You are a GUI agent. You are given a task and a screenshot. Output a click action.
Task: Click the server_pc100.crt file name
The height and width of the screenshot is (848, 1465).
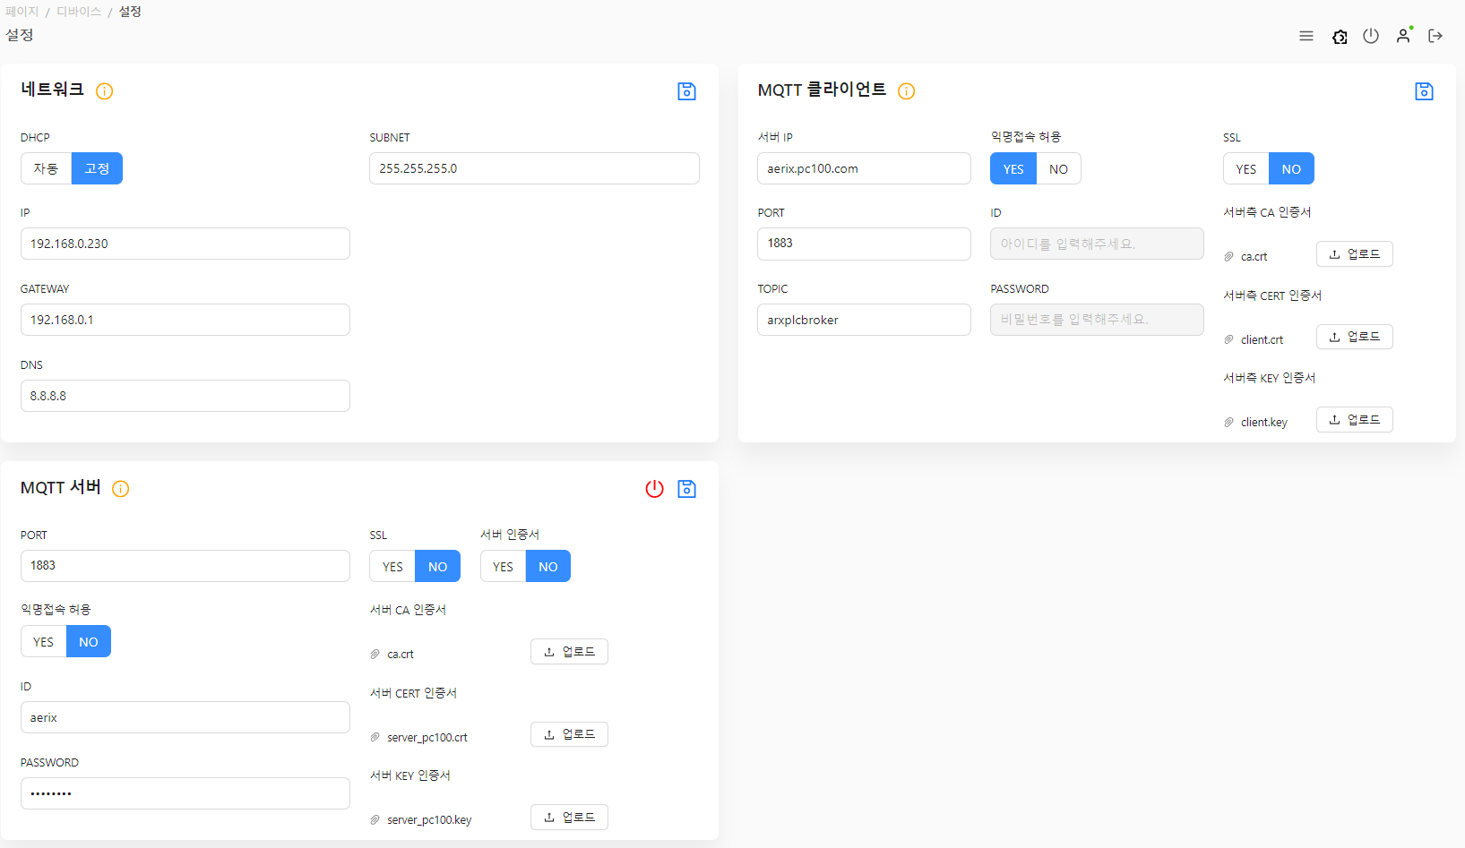(x=427, y=738)
